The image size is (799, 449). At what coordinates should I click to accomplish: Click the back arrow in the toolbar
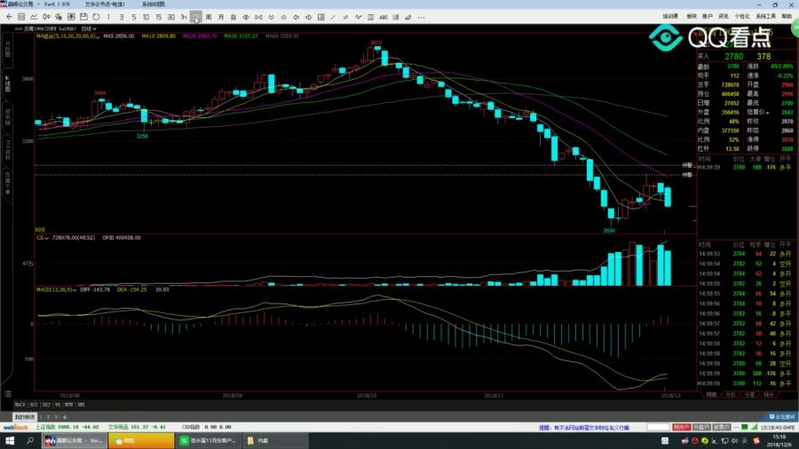pyautogui.click(x=7, y=17)
